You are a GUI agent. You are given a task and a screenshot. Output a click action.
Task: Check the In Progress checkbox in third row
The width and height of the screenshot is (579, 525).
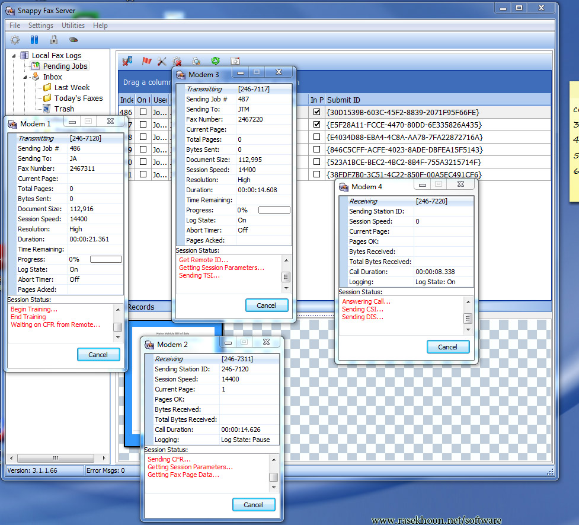[x=316, y=137]
